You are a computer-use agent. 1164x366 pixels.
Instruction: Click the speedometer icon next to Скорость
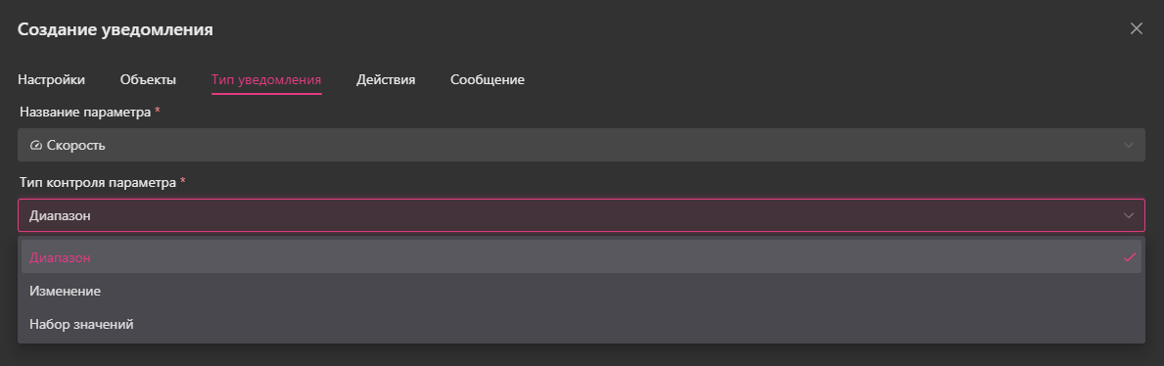tap(35, 146)
